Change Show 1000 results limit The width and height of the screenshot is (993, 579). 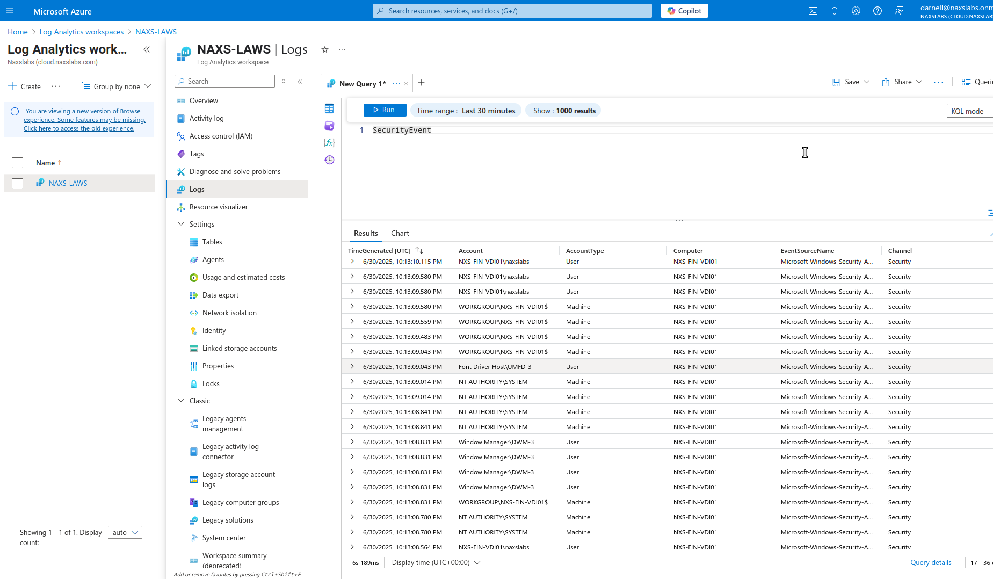coord(564,111)
